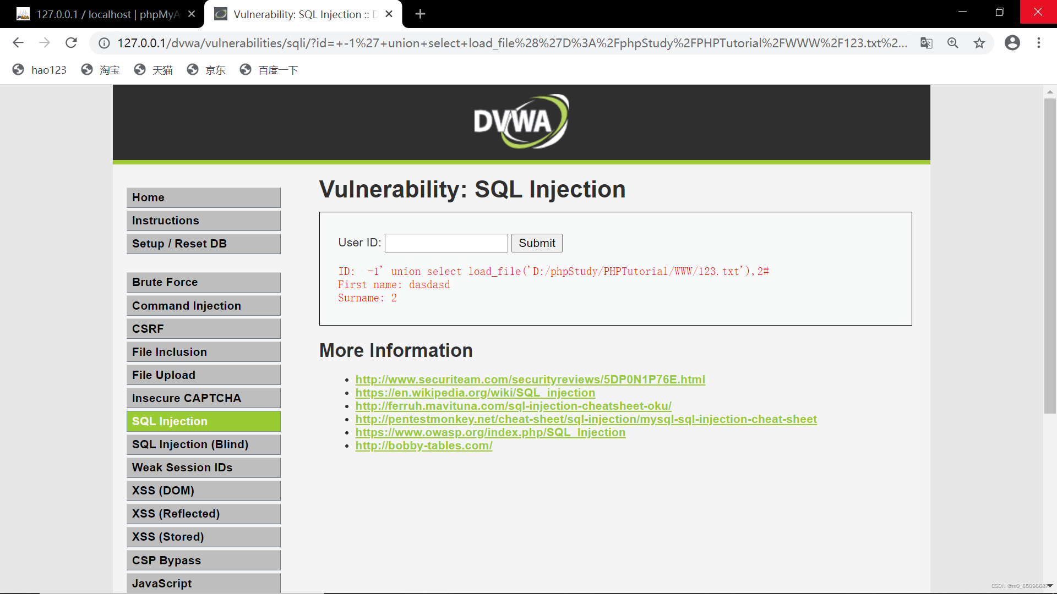Click the vertical page scrollbar

[x=1050, y=256]
